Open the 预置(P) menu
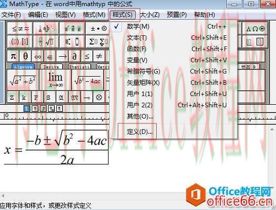 (177, 15)
